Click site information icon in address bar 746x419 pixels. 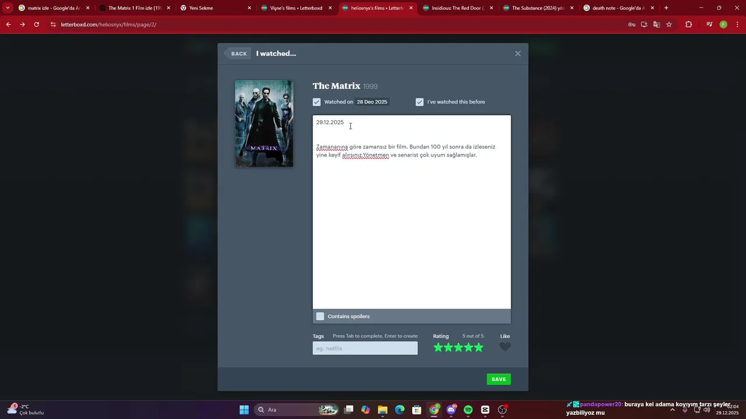tap(53, 24)
